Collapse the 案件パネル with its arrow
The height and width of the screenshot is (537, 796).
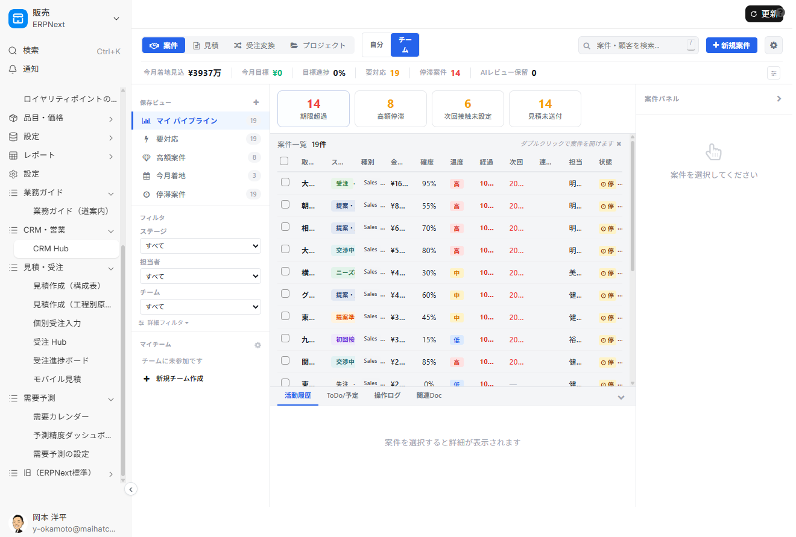point(779,99)
